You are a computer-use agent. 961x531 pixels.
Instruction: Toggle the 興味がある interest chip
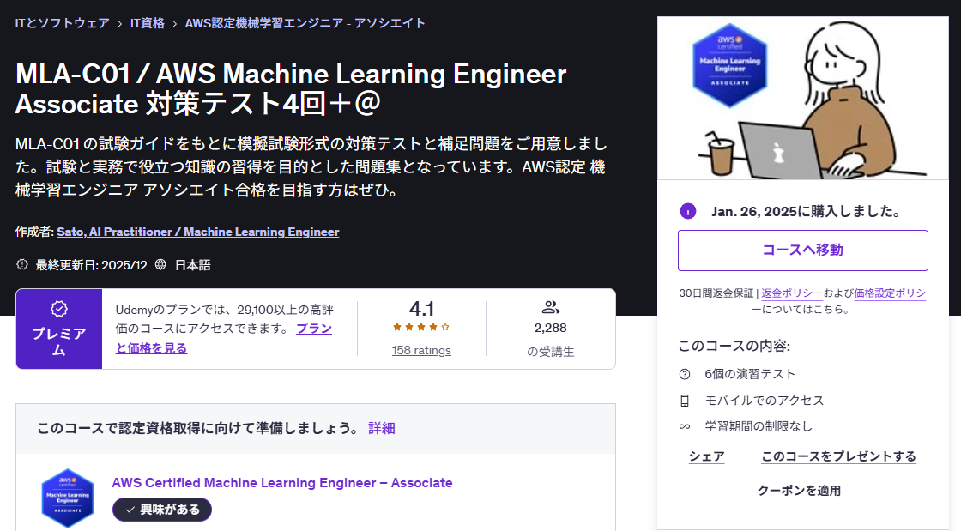[x=162, y=510]
